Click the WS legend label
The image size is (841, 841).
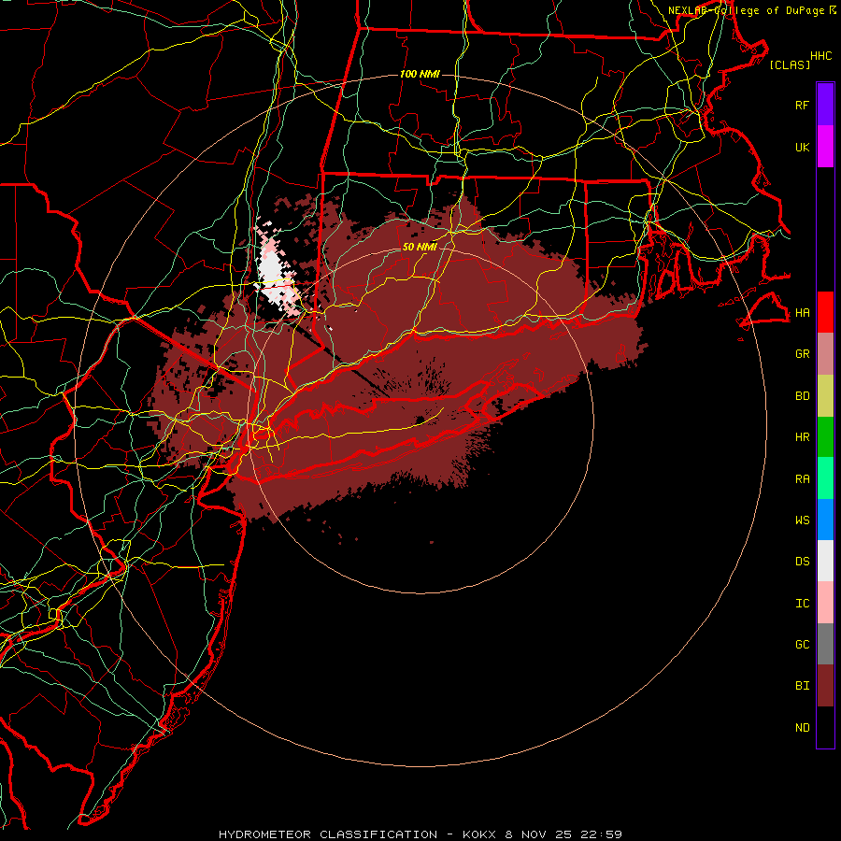click(x=802, y=520)
